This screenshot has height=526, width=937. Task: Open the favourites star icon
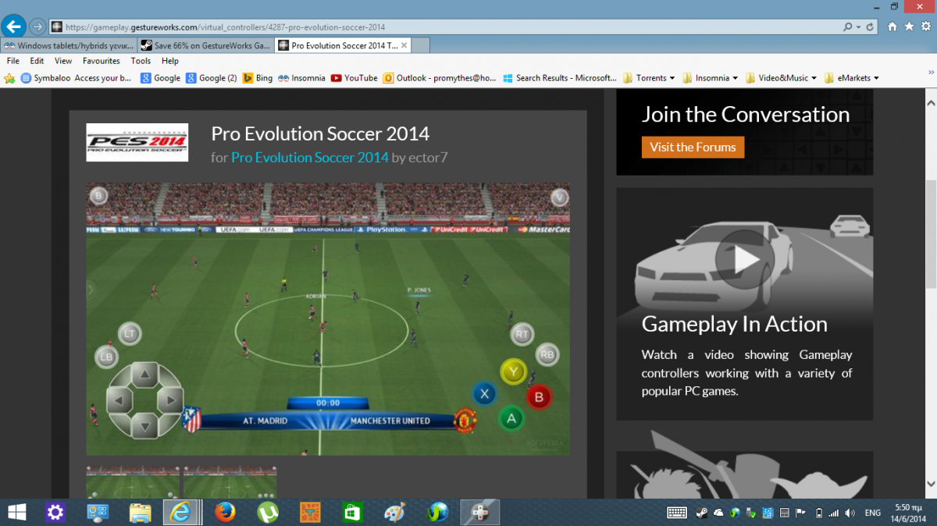[909, 27]
